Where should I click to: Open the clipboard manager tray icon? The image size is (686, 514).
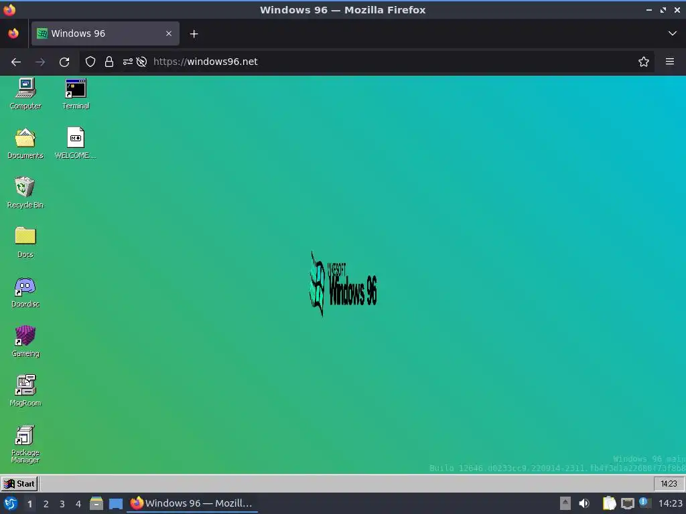point(609,503)
